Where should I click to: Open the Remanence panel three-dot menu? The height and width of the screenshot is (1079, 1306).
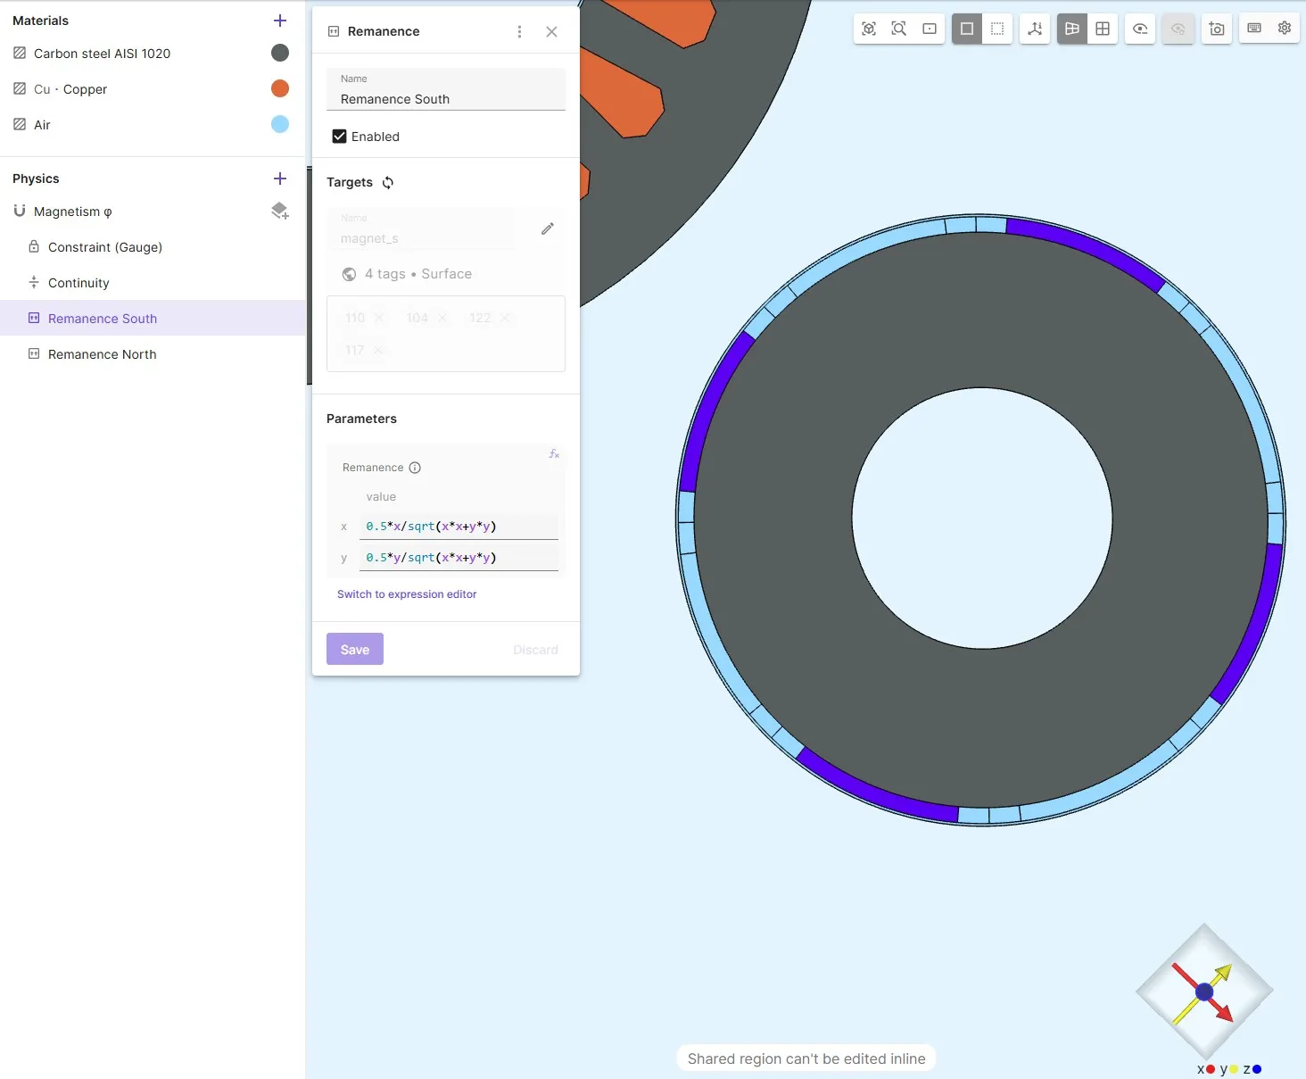click(x=519, y=32)
